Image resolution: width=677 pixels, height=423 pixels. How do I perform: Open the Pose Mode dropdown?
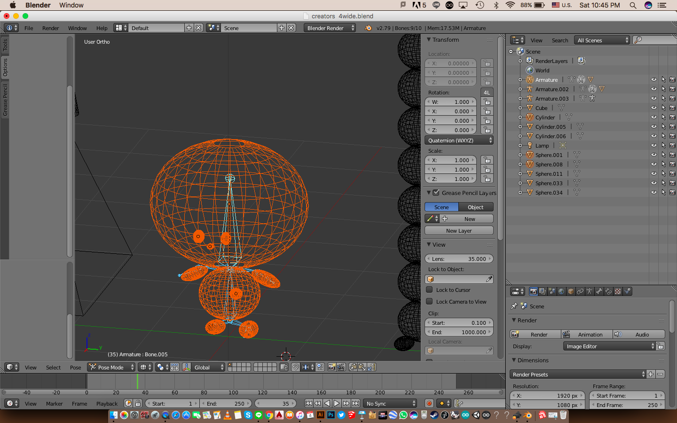click(x=111, y=368)
